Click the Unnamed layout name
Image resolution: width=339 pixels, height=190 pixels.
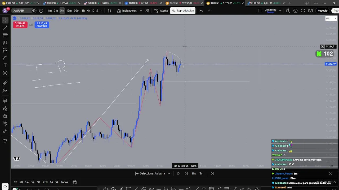coord(270,10)
